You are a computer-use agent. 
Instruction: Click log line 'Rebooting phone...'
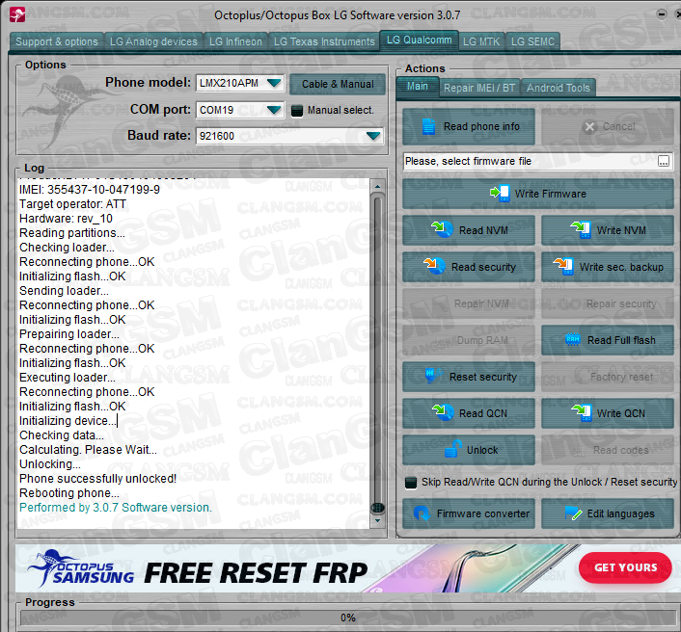pyautogui.click(x=69, y=493)
